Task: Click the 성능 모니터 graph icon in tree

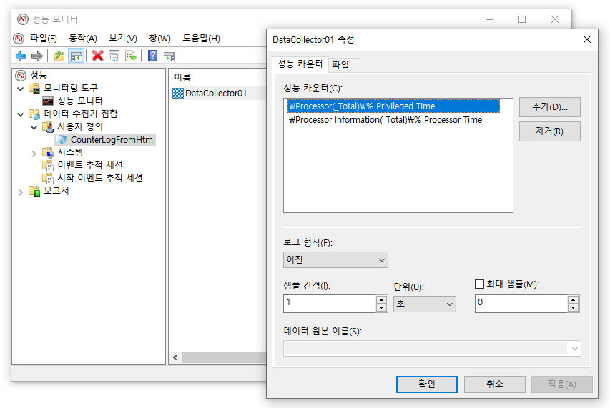Action: [x=48, y=101]
